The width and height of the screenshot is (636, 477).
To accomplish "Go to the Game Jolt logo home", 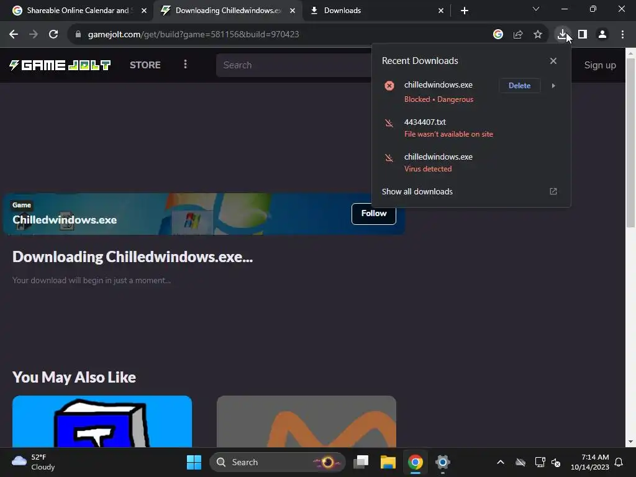I will click(60, 65).
